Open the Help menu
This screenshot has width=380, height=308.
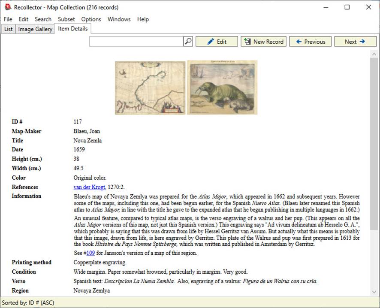click(143, 19)
